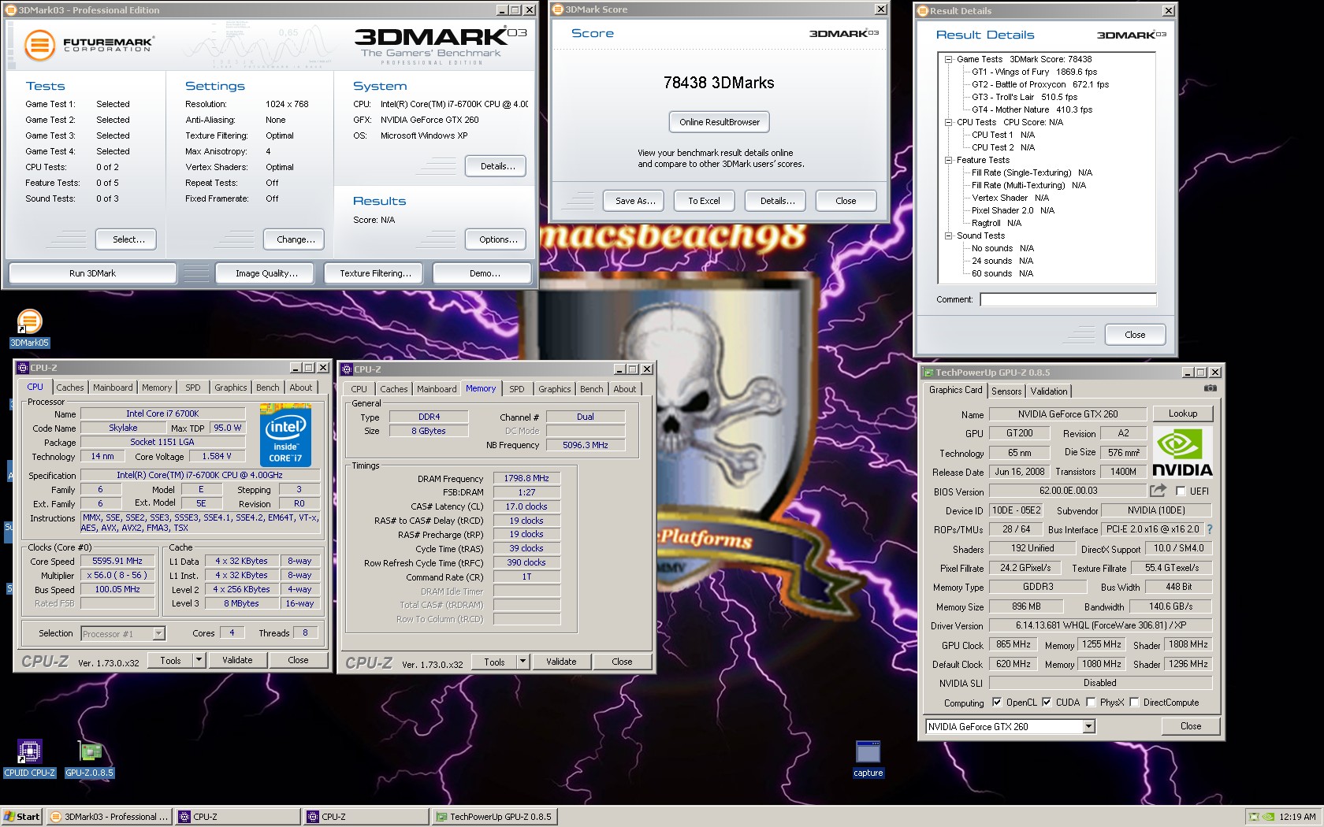Image resolution: width=1324 pixels, height=827 pixels.
Task: Switch to TechPowerUp GPU-Z taskbar item
Action: pyautogui.click(x=495, y=817)
